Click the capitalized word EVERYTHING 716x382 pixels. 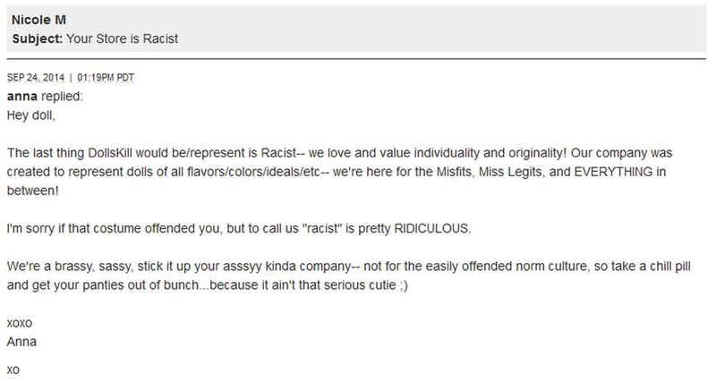click(x=613, y=172)
